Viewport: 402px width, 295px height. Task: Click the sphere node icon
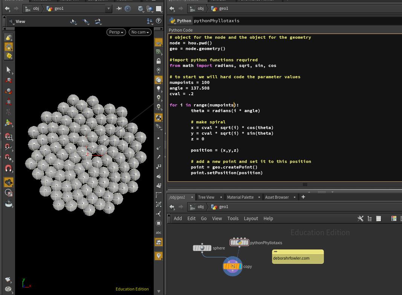pyautogui.click(x=202, y=248)
